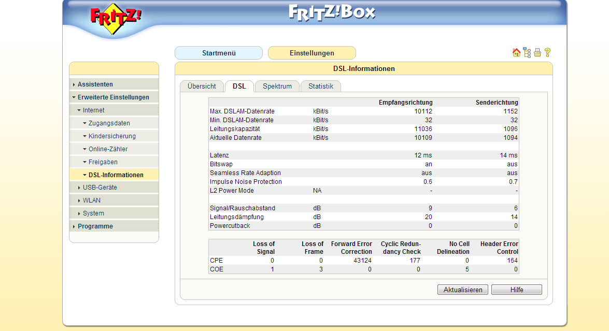Click the Hilfe button

tap(517, 290)
